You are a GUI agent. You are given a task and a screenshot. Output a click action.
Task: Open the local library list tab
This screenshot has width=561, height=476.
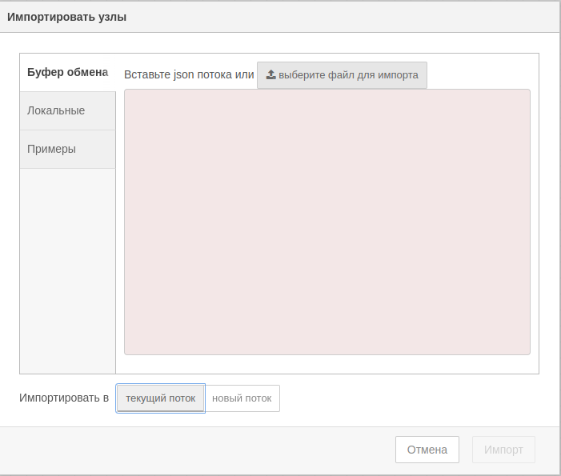pos(56,110)
